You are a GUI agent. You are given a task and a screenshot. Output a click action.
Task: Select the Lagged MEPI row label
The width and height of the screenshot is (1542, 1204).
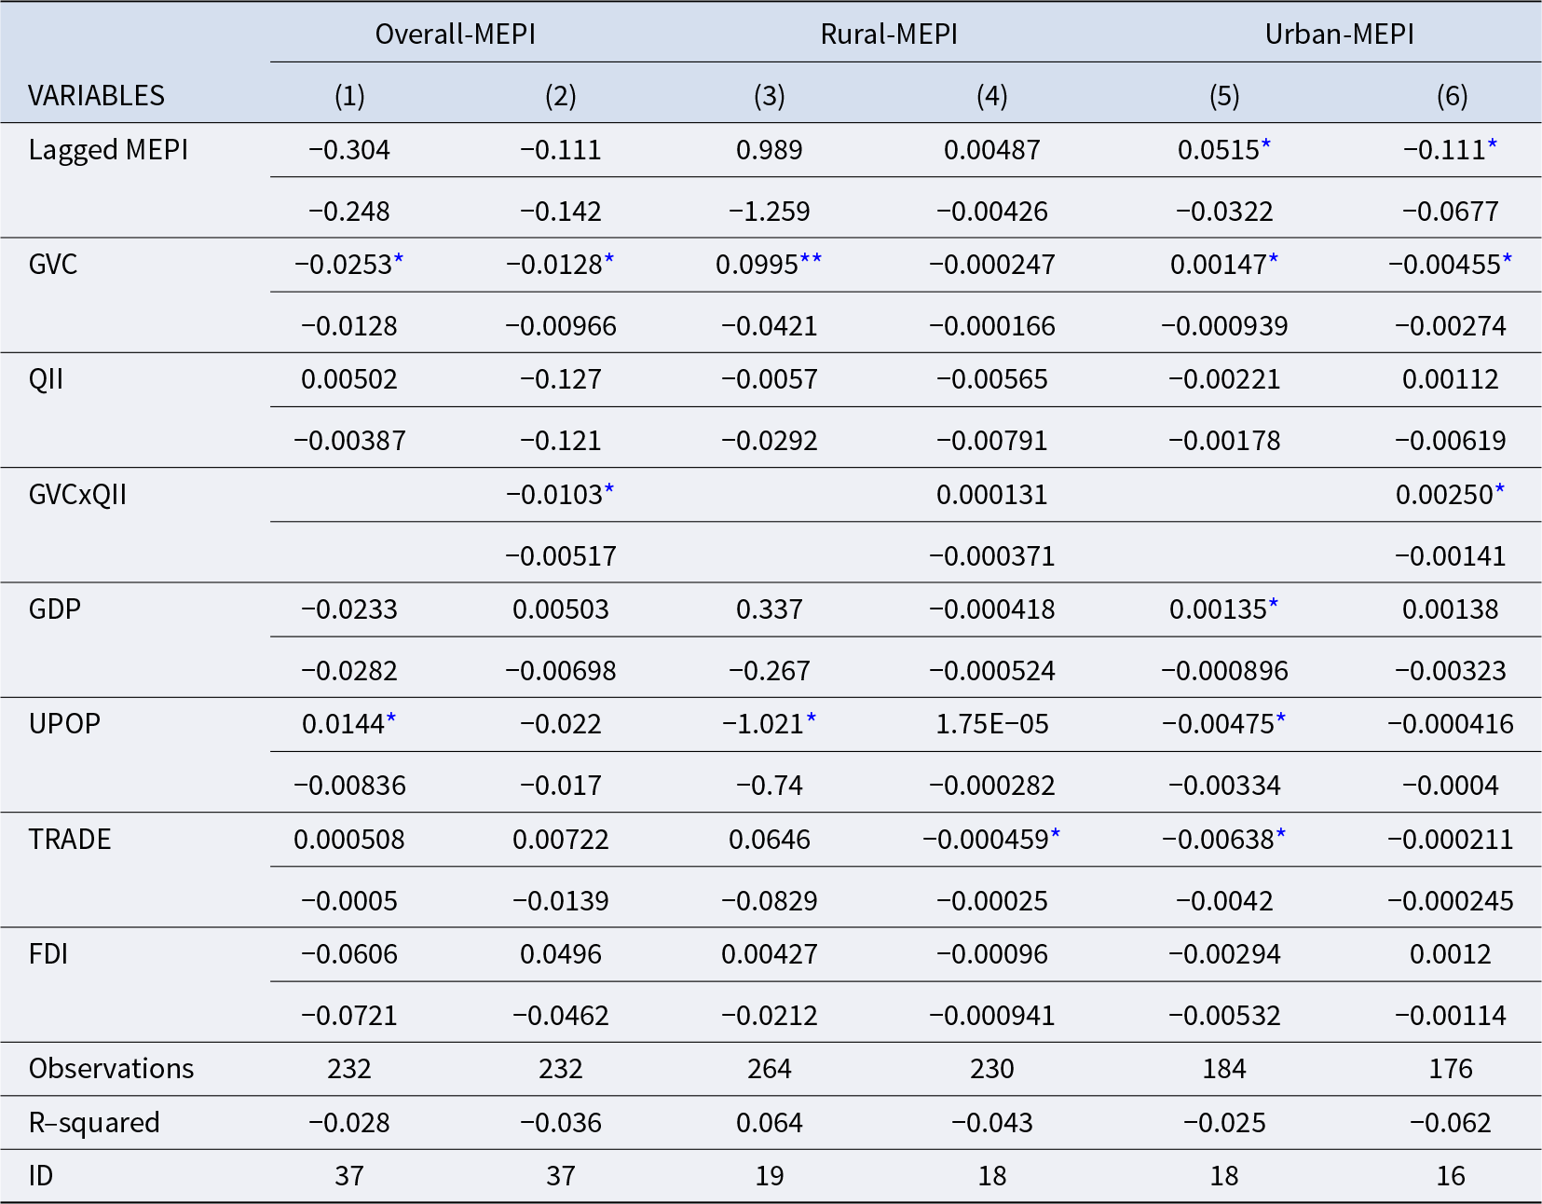click(x=108, y=150)
